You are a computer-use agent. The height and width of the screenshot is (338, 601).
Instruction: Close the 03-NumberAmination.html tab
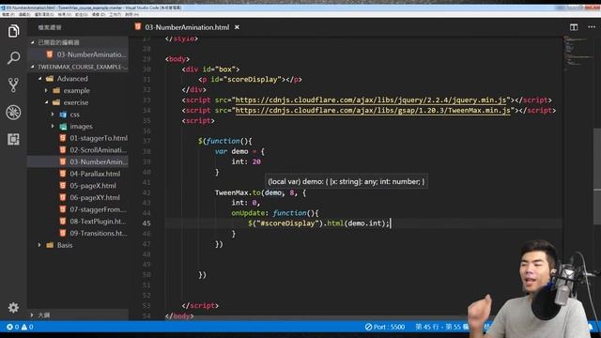pyautogui.click(x=237, y=27)
